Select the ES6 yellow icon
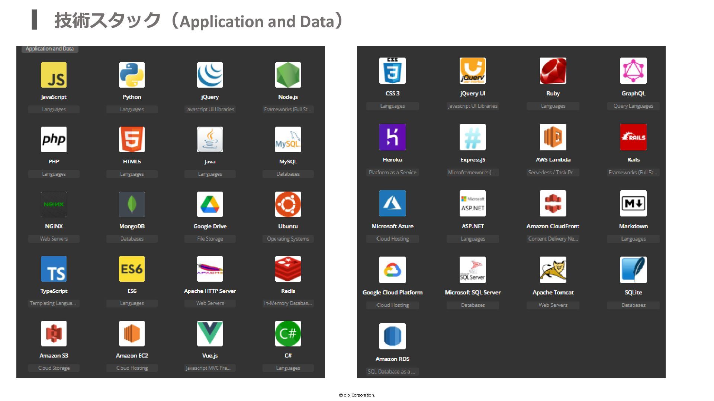714x401 pixels. 132,269
